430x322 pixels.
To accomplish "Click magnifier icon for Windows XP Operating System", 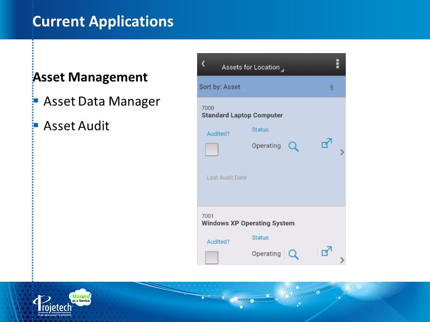I will pos(293,254).
